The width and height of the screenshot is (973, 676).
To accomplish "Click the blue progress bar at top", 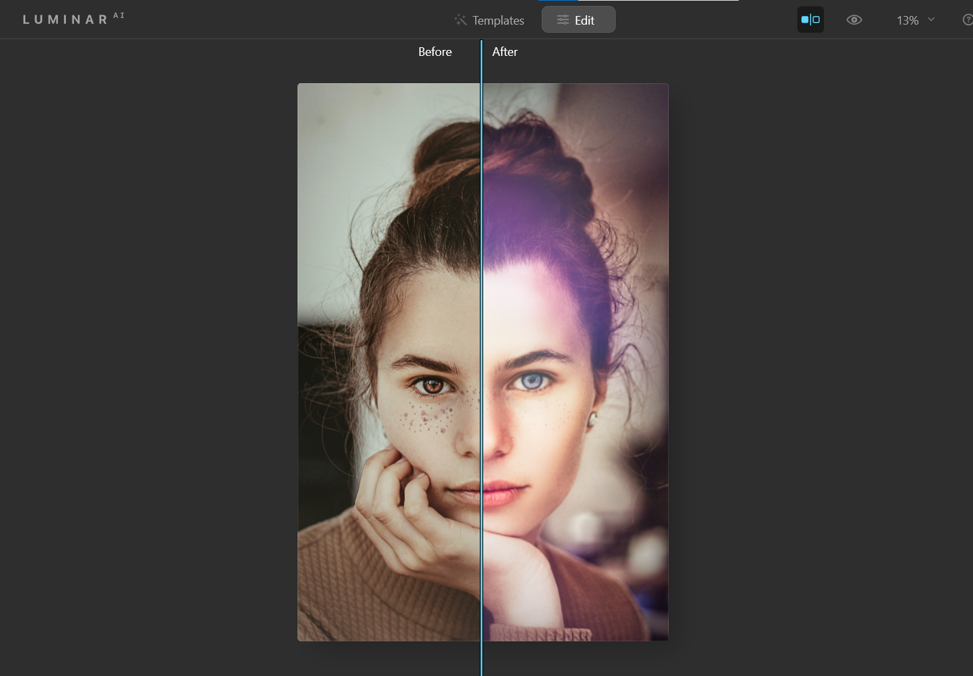I will 559,1.
